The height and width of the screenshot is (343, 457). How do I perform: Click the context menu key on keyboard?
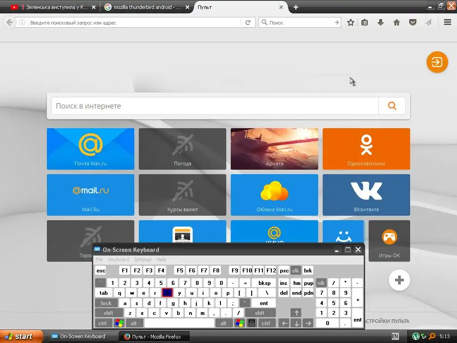(x=252, y=323)
